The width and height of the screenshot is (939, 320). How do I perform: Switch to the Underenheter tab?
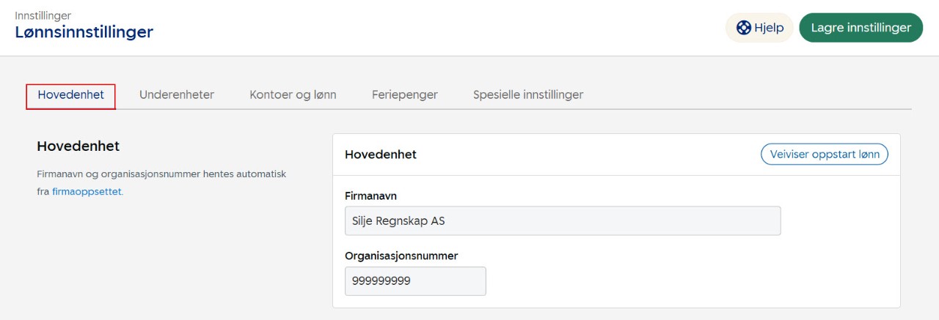coord(177,95)
